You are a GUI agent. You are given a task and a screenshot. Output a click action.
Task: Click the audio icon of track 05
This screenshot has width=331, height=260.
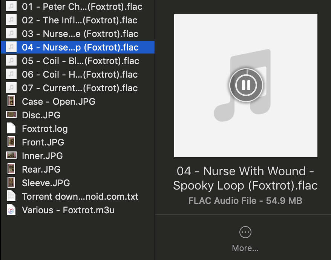(11, 60)
